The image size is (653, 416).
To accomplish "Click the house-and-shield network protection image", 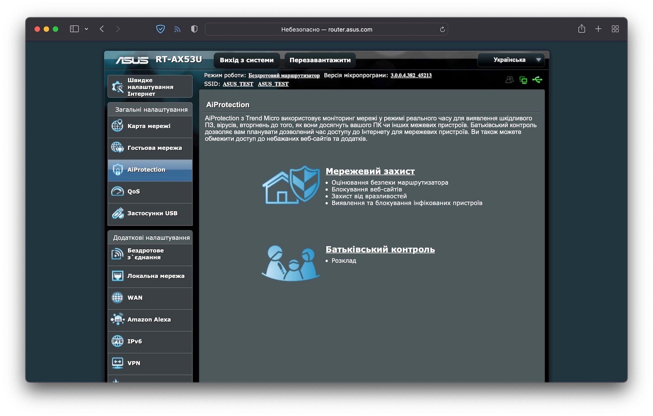I will [x=291, y=185].
